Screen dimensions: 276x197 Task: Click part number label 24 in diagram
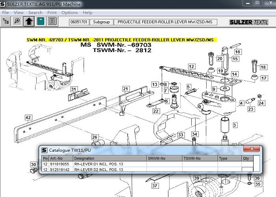tap(261, 103)
